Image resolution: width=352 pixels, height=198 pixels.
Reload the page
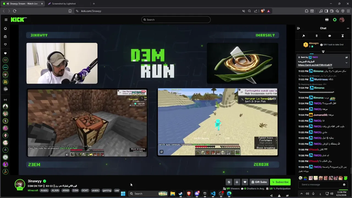(15, 11)
